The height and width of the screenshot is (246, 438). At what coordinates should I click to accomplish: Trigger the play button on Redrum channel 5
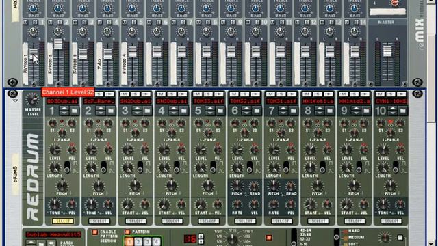tap(219, 94)
